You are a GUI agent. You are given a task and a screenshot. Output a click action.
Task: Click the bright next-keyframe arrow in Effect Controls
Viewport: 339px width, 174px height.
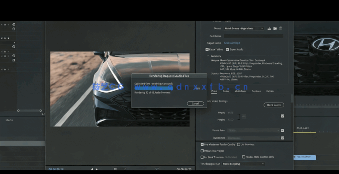pos(9,38)
